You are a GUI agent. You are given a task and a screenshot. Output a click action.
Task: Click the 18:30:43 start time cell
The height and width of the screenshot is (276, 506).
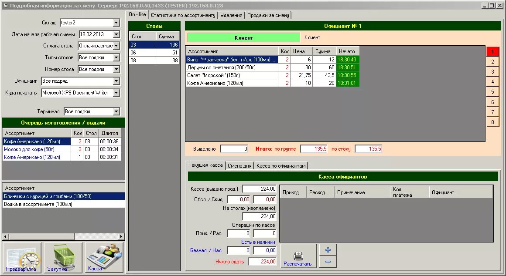coord(348,60)
